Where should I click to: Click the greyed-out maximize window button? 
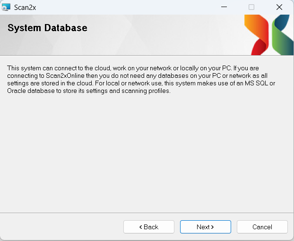tap(251, 7)
